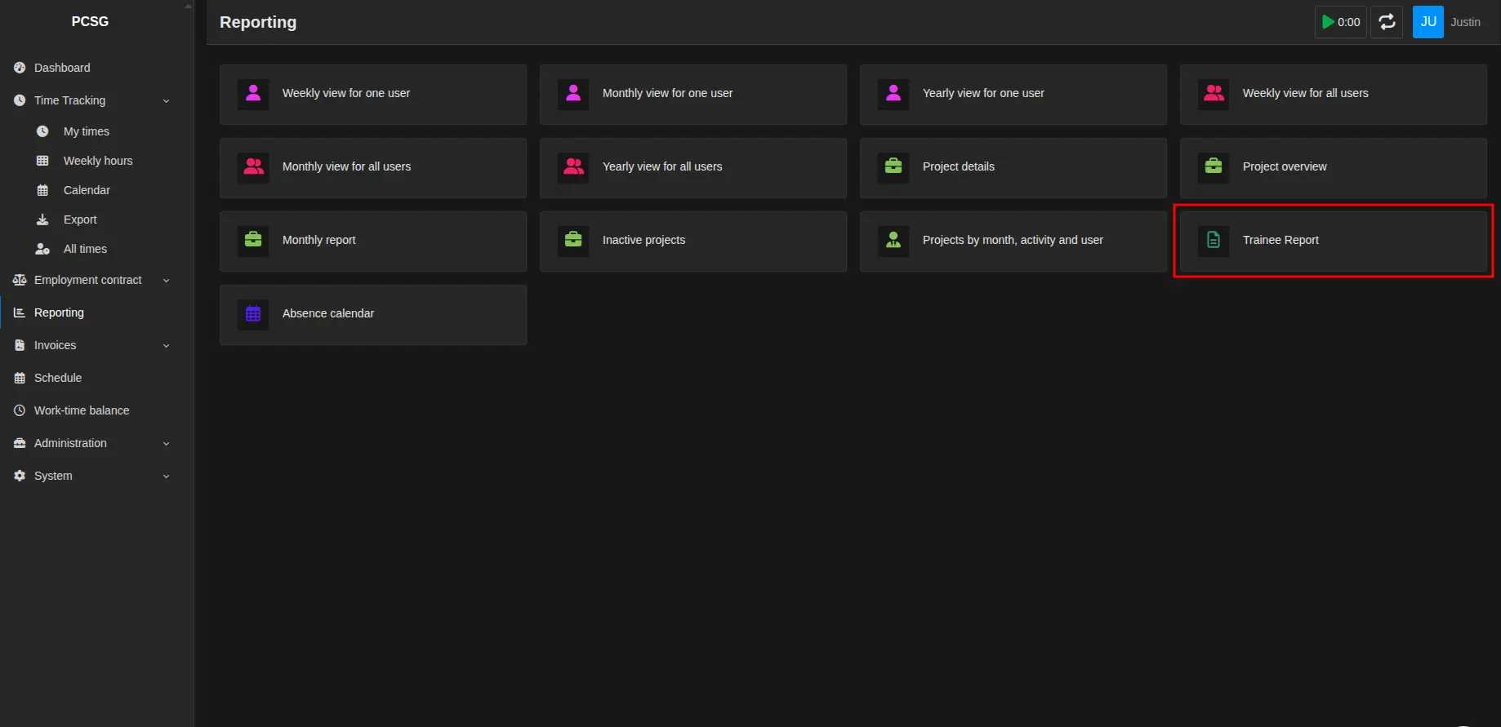Collapse the Time Tracking menu chevron
Screen dimensions: 1501x727
pyautogui.click(x=166, y=101)
